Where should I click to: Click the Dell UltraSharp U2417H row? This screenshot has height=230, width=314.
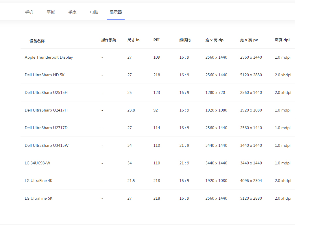click(46, 110)
